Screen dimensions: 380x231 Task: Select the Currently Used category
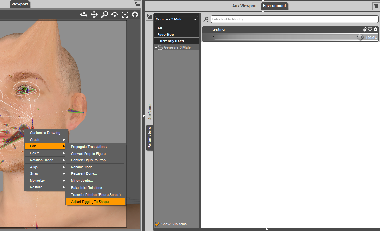176,41
